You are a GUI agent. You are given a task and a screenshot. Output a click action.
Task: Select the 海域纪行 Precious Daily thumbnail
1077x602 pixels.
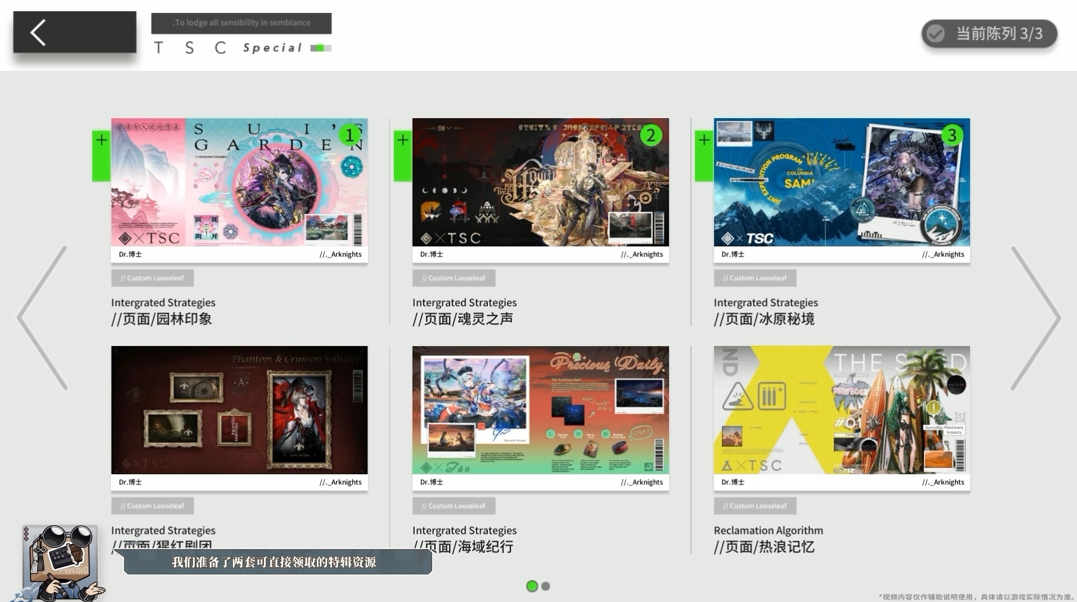tap(541, 410)
